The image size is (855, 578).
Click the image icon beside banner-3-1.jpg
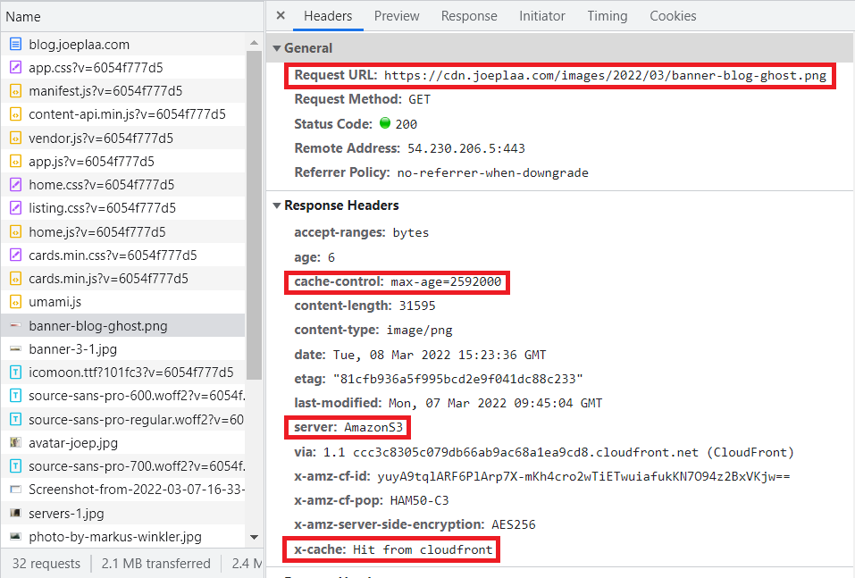point(16,349)
